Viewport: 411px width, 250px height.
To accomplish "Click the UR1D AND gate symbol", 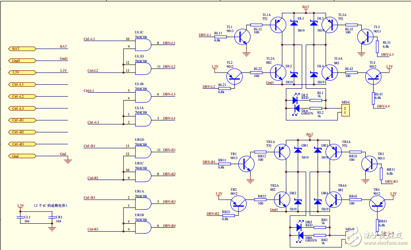I will [x=142, y=151].
